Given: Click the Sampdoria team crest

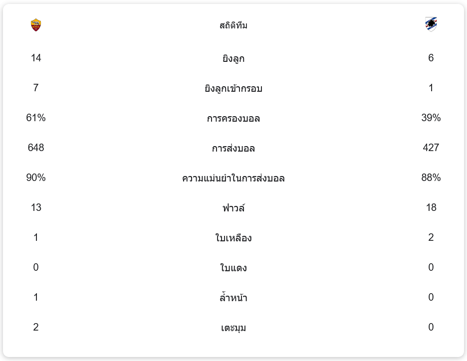Looking at the screenshot, I should 431,24.
